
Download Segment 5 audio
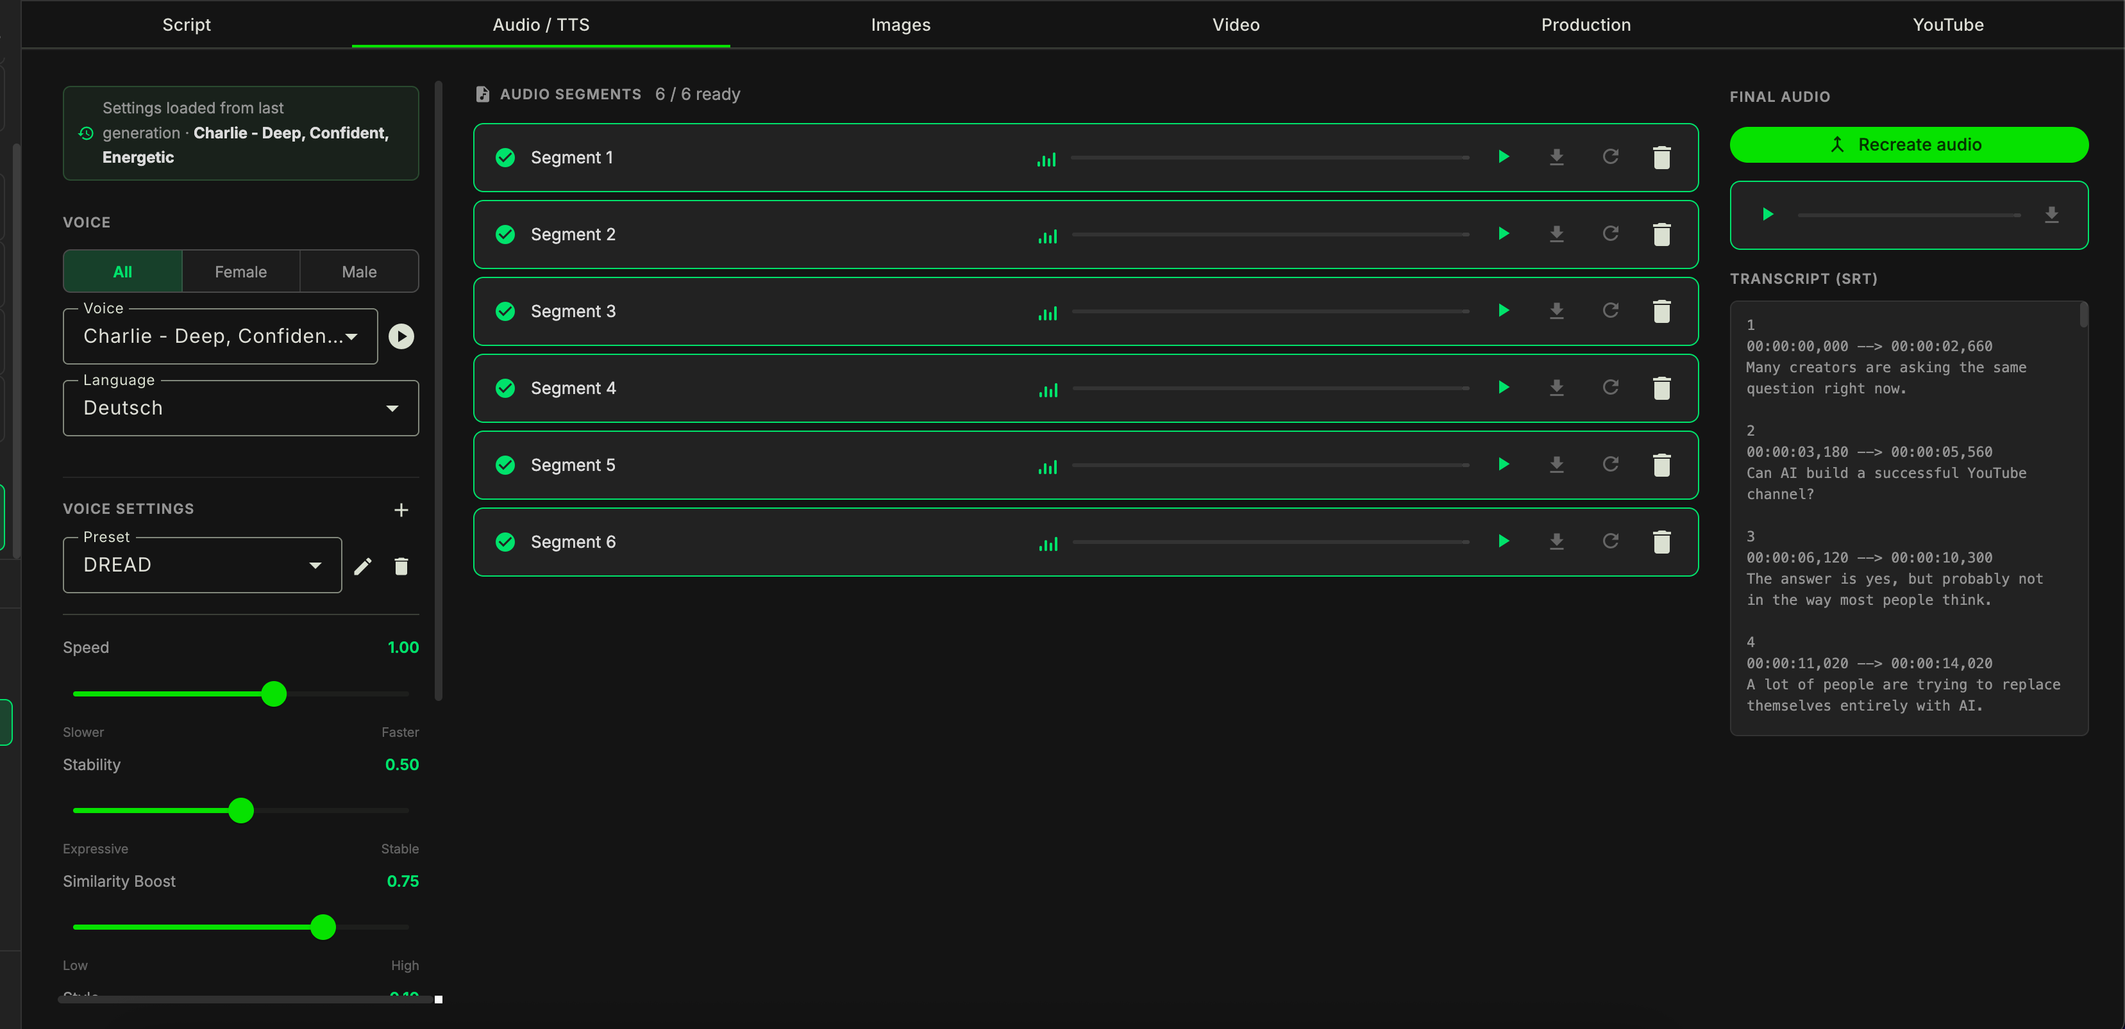[x=1557, y=465]
